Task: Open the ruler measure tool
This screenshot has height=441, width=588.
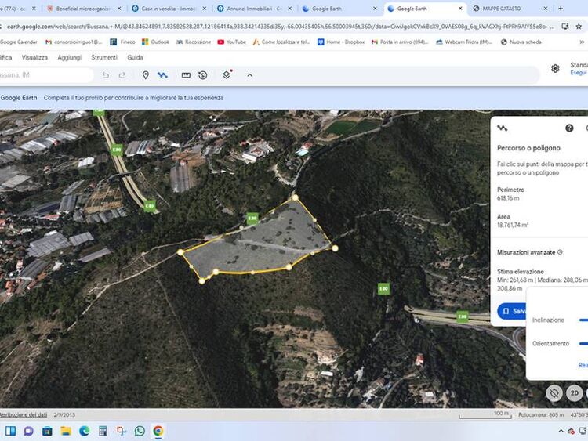Action: click(186, 75)
